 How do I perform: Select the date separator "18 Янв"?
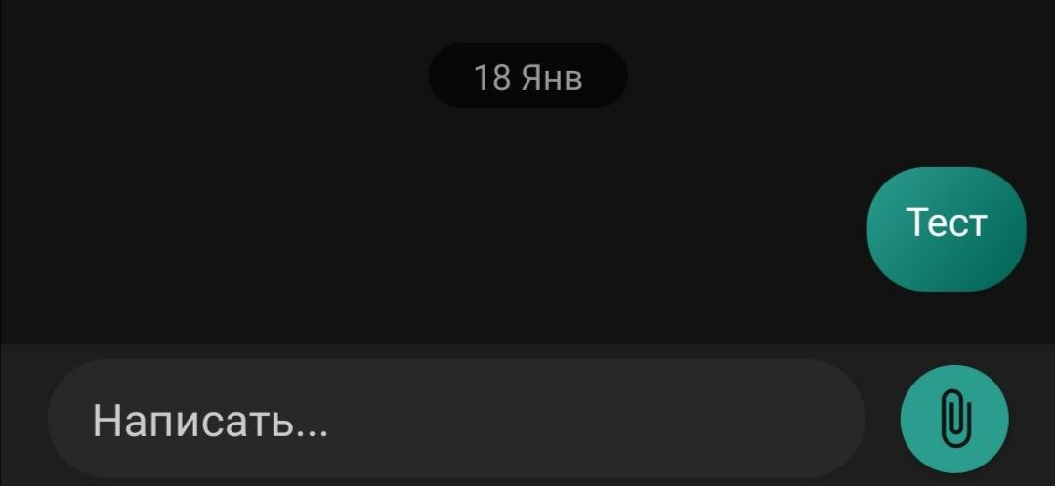[x=528, y=76]
